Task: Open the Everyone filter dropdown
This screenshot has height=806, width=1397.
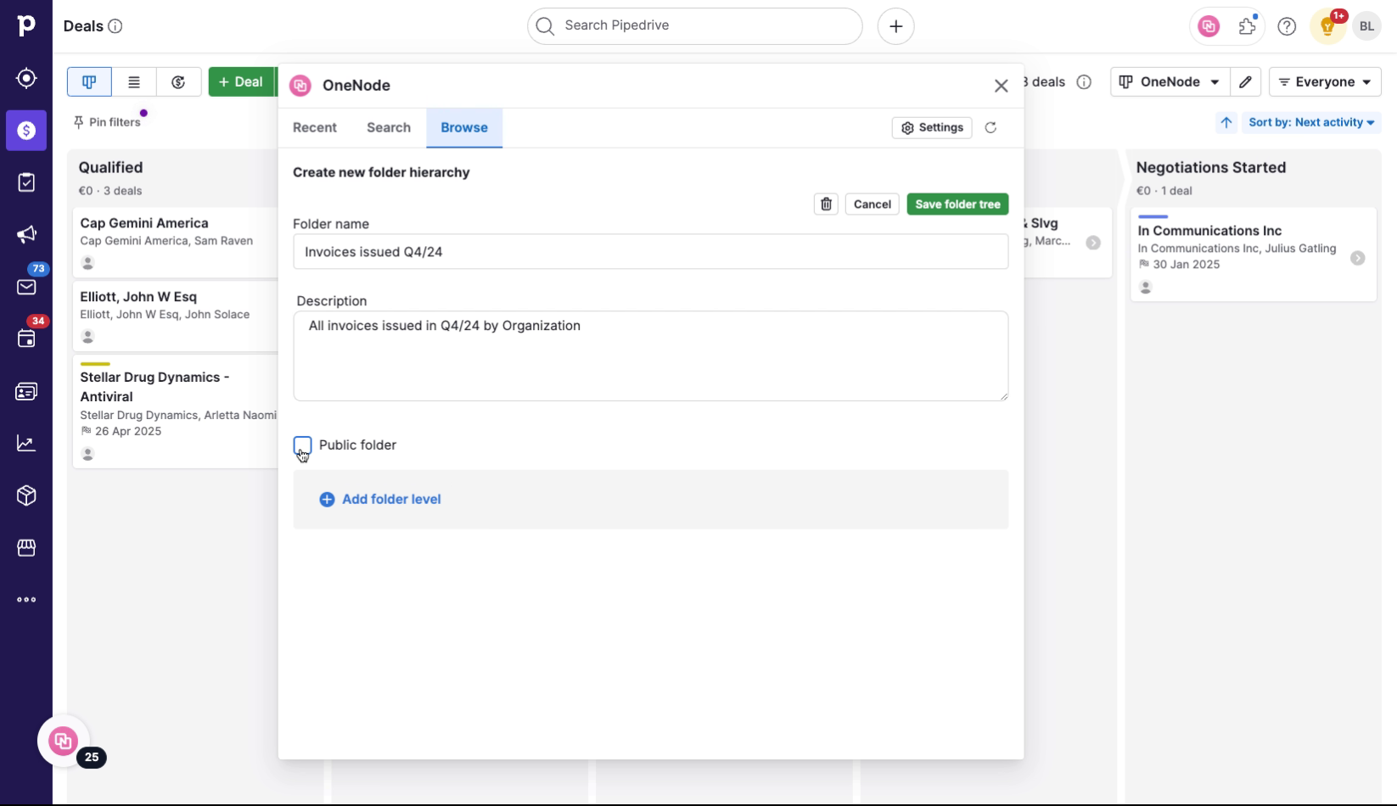Action: [x=1325, y=82]
